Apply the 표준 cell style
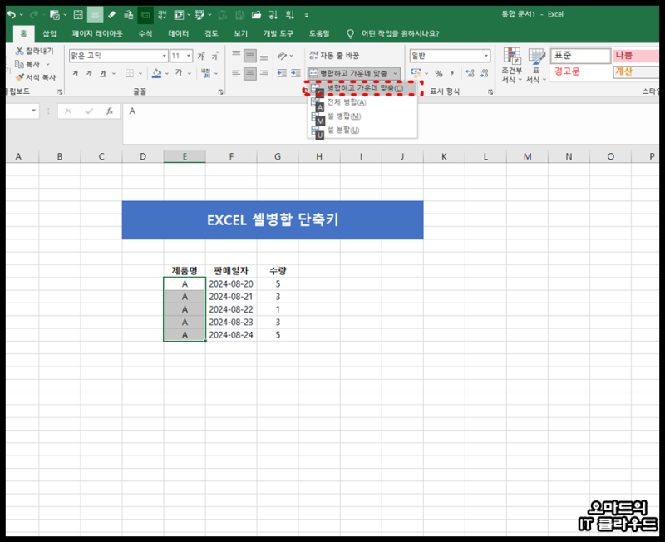Screen dimensions: 665x542 click(x=580, y=56)
